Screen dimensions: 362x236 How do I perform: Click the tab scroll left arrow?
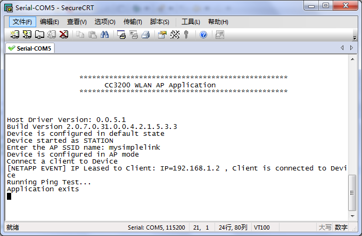point(342,48)
